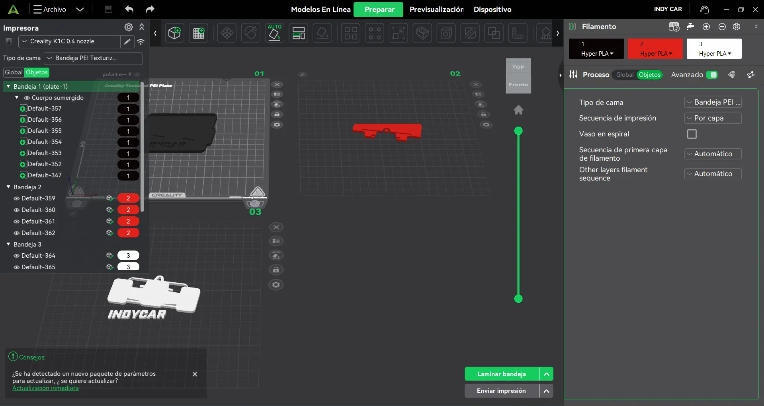Open the Previsualización tab
This screenshot has height=406, width=764.
pos(436,10)
